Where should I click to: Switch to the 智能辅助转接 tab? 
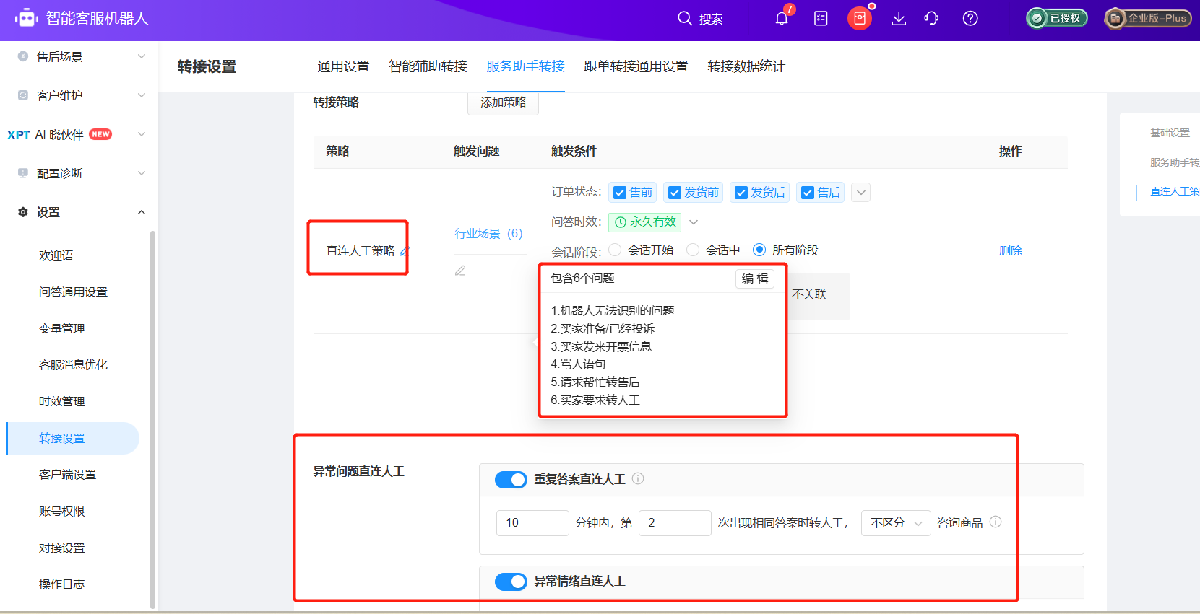pyautogui.click(x=428, y=66)
